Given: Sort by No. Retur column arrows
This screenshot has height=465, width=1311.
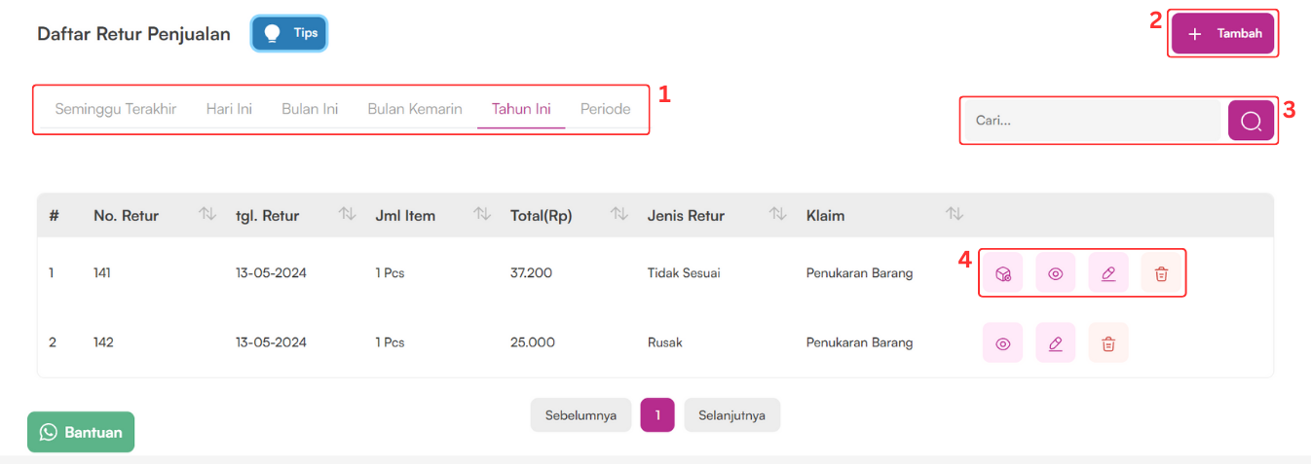Looking at the screenshot, I should point(207,214).
